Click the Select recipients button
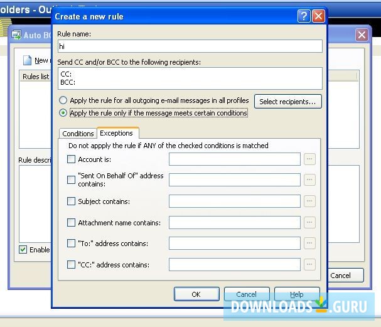The width and height of the screenshot is (381, 327). point(288,102)
